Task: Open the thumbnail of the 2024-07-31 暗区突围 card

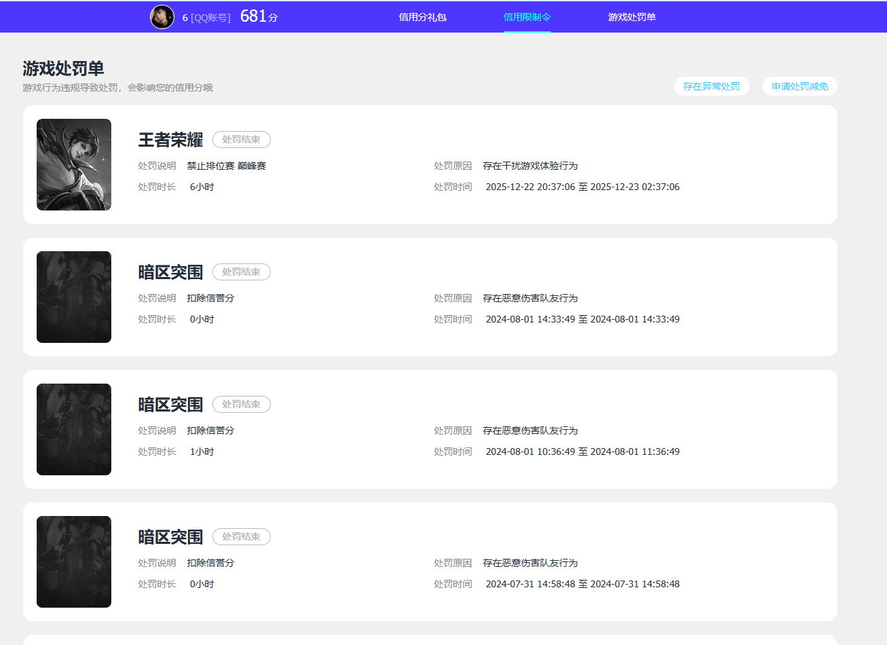Action: point(74,562)
